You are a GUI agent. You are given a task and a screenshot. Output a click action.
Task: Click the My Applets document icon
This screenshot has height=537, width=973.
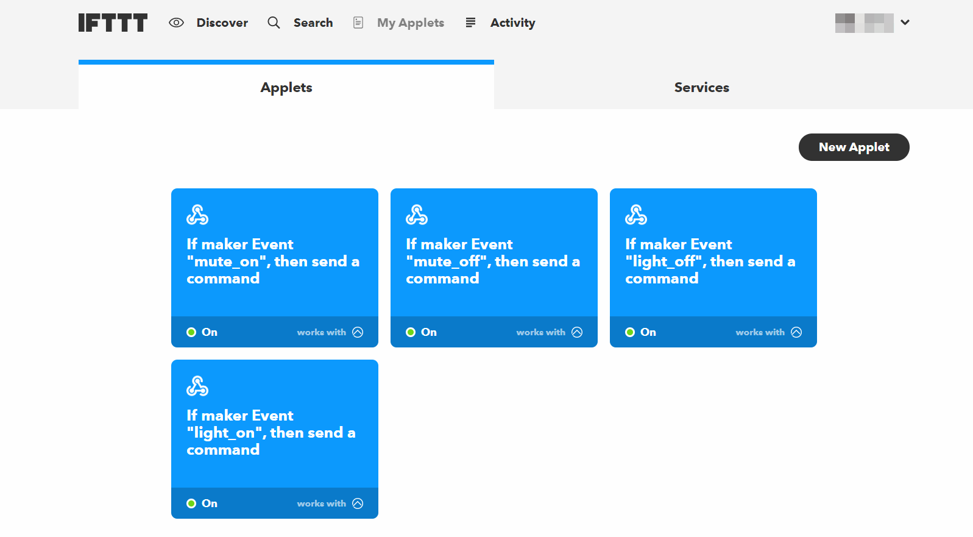358,23
